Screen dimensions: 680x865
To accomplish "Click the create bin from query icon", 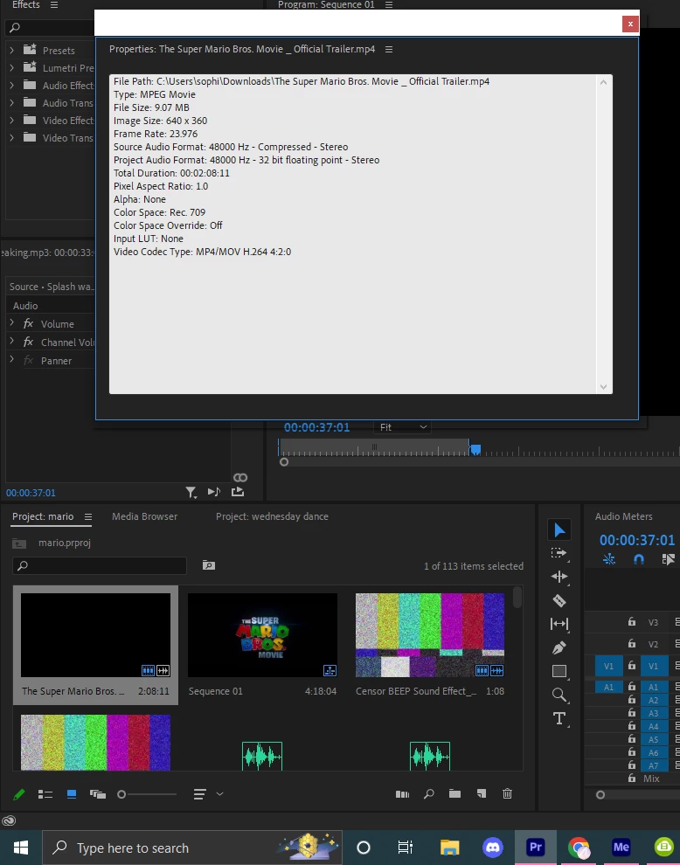I will [209, 565].
